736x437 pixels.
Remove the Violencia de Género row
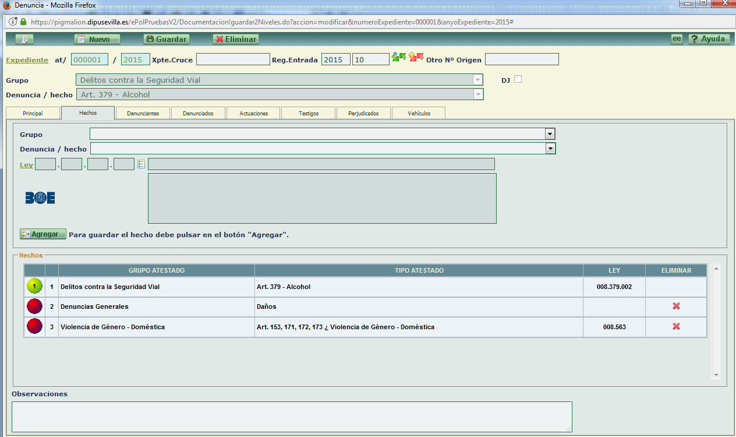pos(676,327)
